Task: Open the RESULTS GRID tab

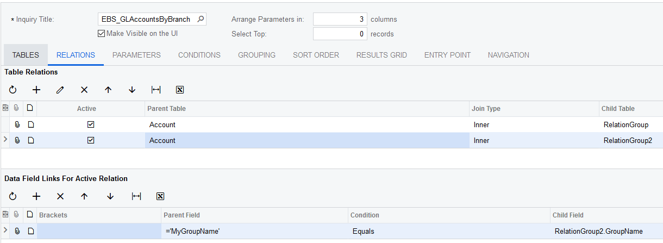Action: [381, 55]
